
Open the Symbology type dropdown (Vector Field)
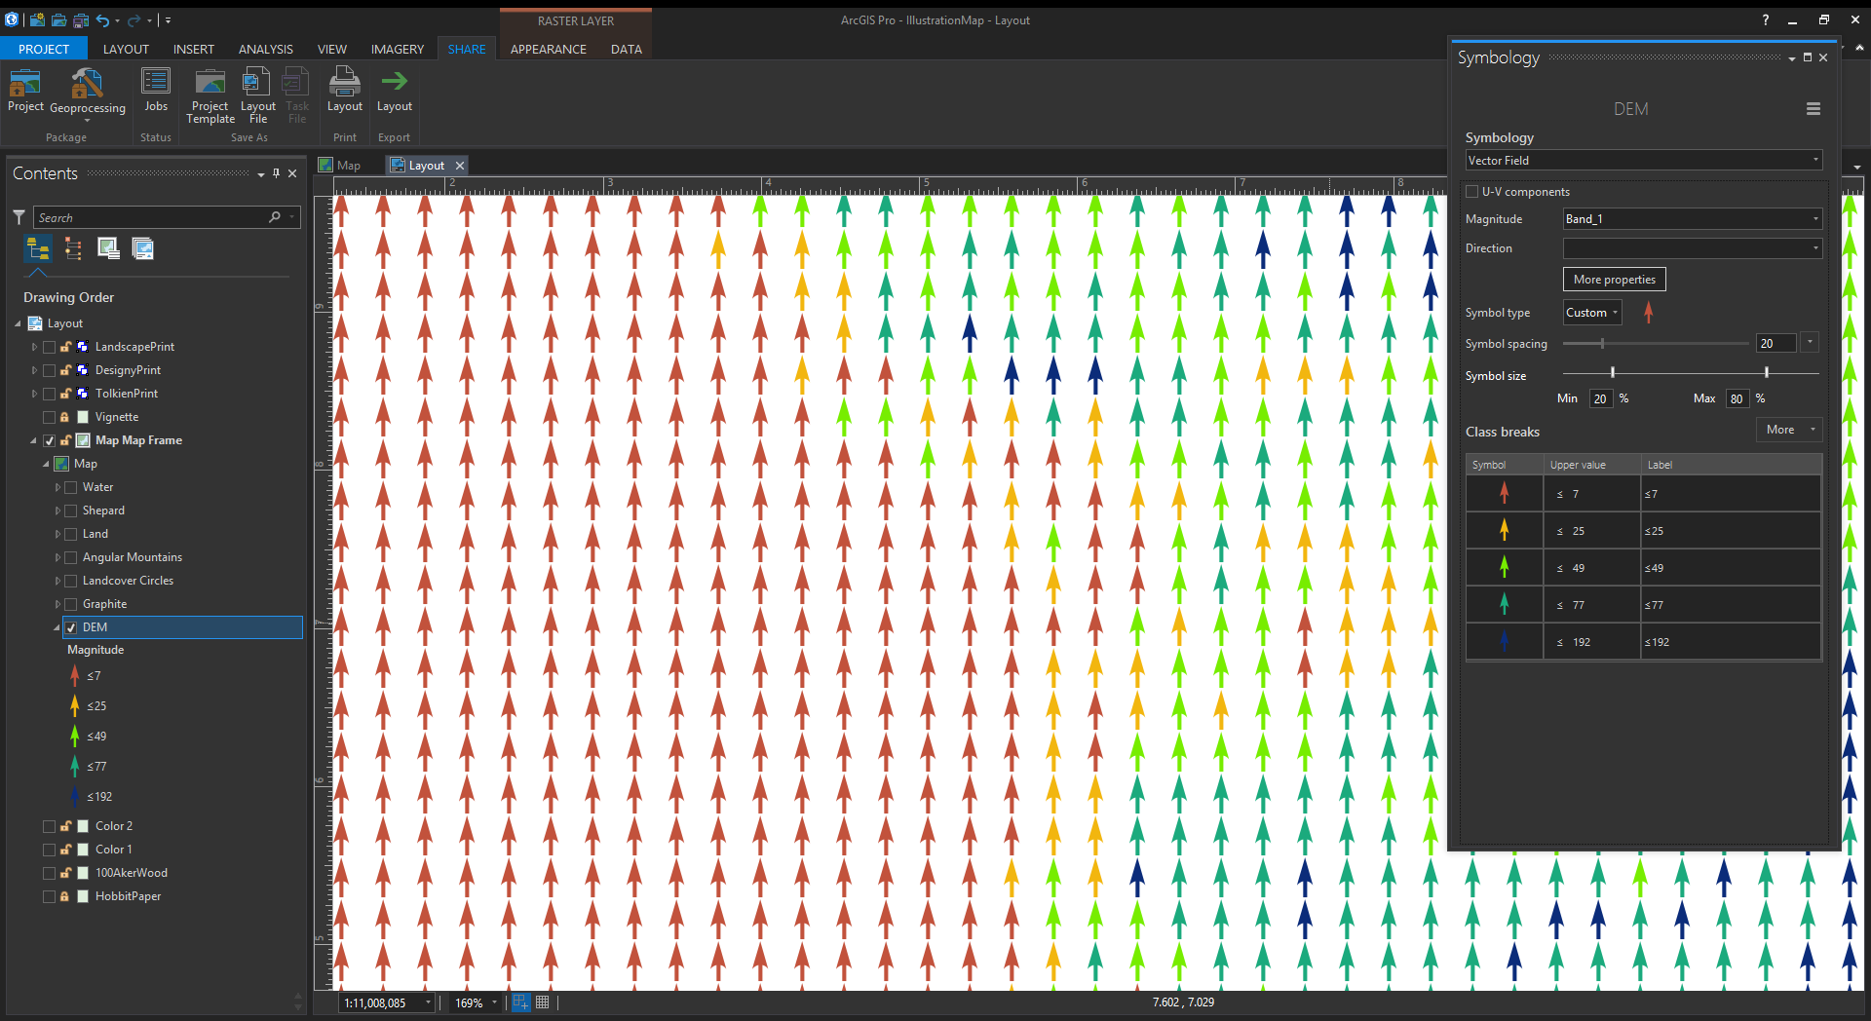(1644, 161)
